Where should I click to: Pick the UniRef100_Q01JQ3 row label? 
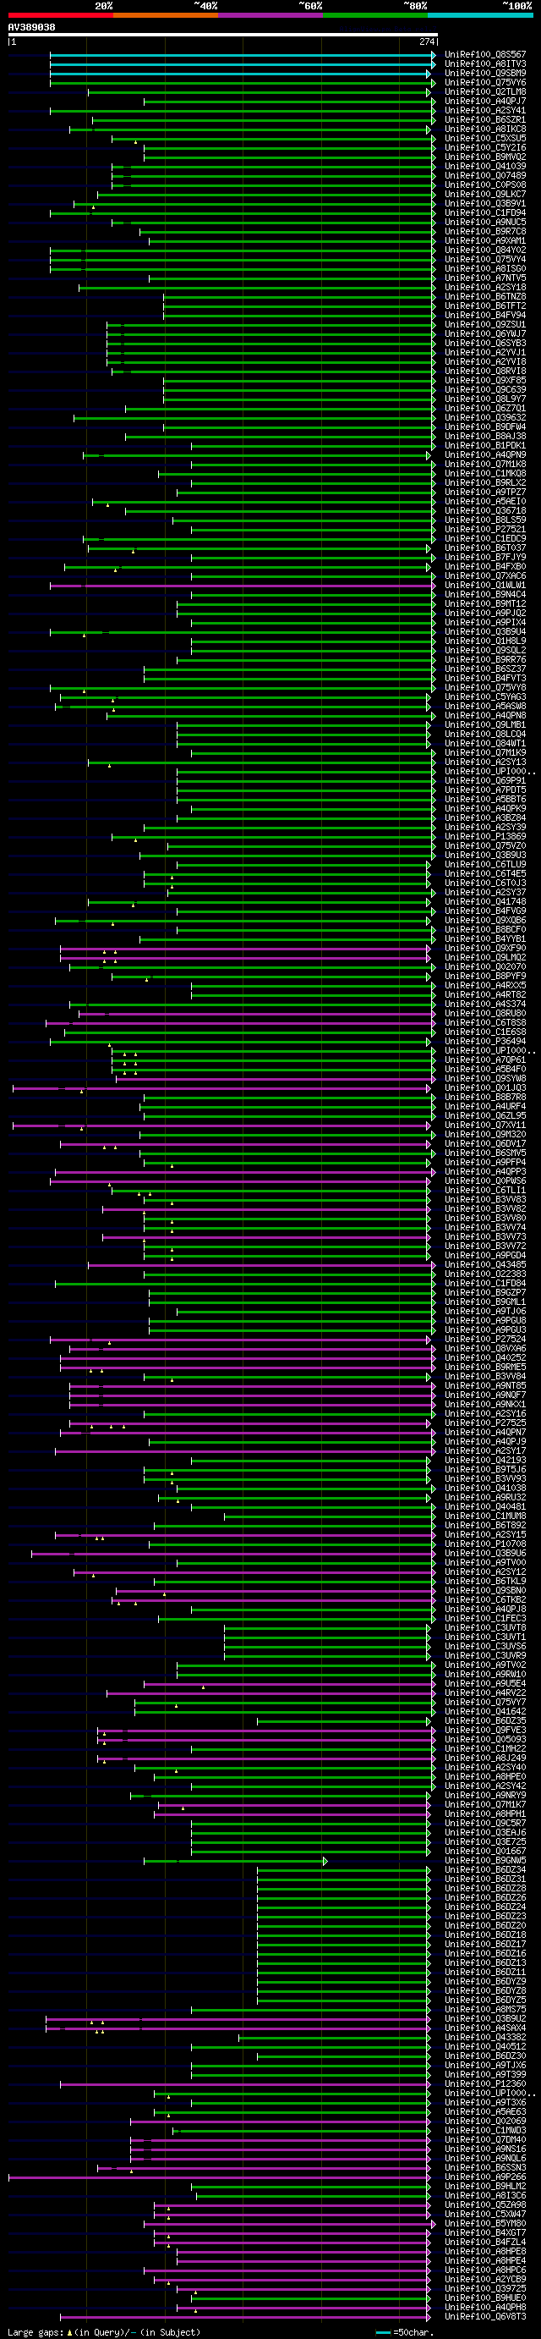[485, 1089]
